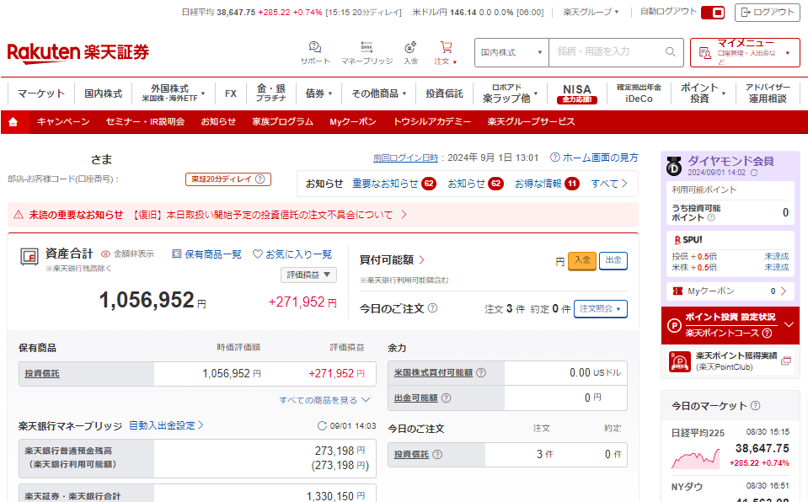Click the ダイヤモンド会員 medal icon

coord(674,166)
